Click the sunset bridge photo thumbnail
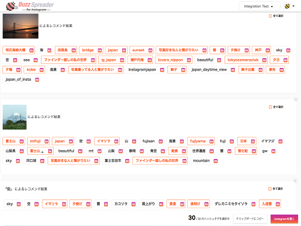The width and height of the screenshot is (301, 226). 20,26
